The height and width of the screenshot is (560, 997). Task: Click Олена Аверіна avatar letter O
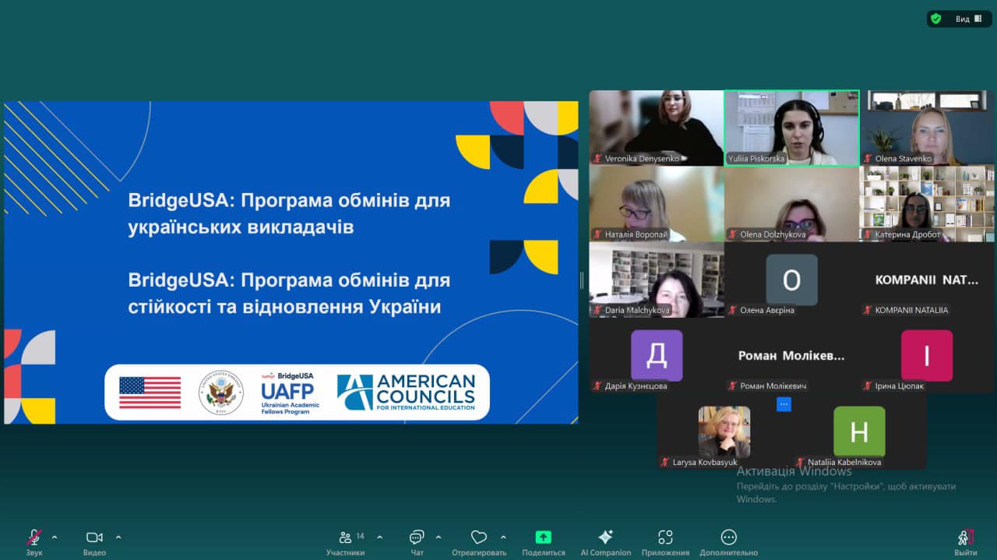pyautogui.click(x=791, y=280)
